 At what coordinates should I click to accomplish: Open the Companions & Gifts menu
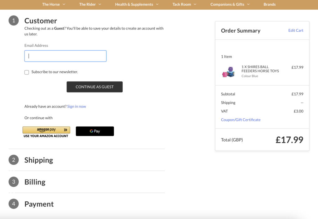point(227,4)
